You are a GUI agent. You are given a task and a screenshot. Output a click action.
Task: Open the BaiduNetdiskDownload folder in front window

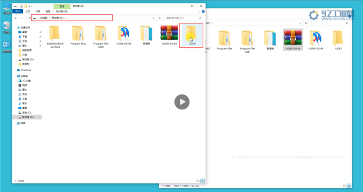(x=55, y=37)
